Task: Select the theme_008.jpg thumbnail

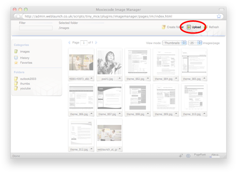Action: pos(137,98)
